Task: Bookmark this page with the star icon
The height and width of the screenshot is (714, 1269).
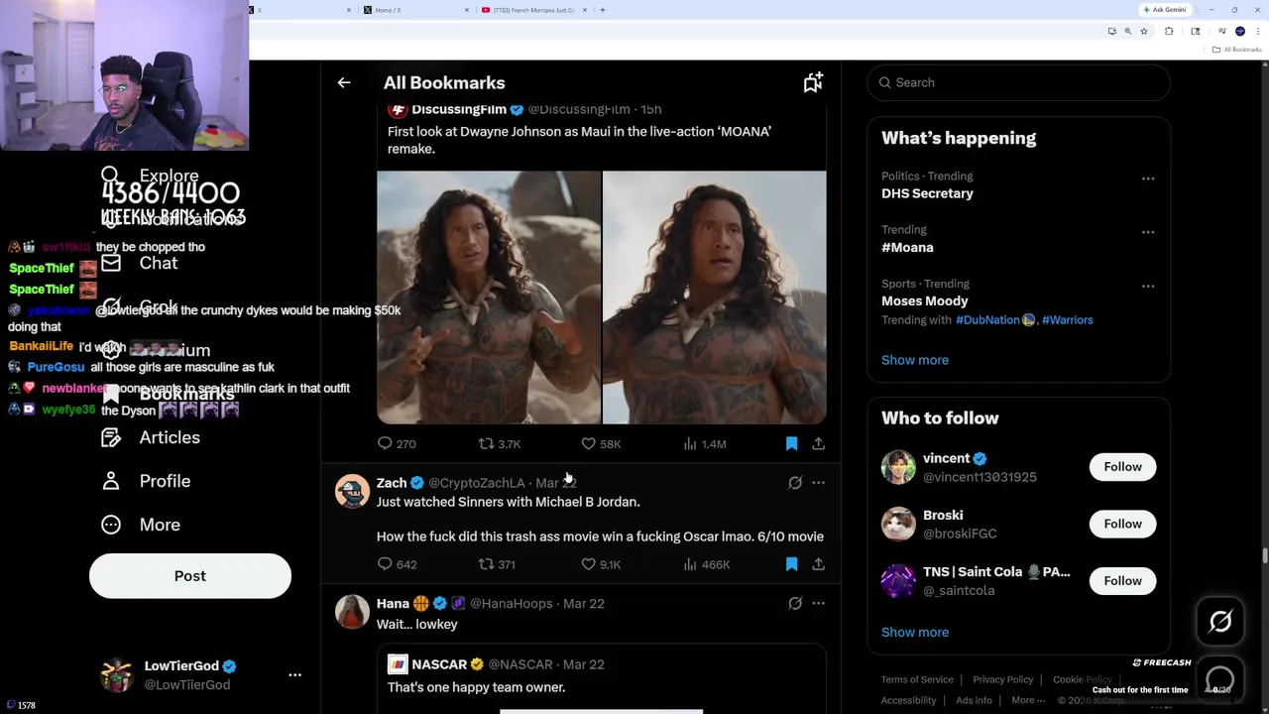Action: 1143,32
